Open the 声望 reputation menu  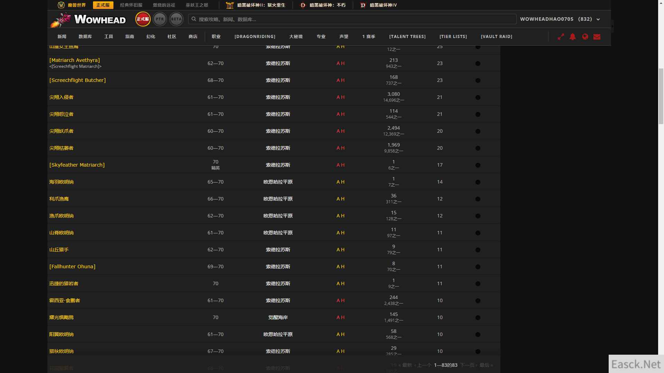coord(344,36)
